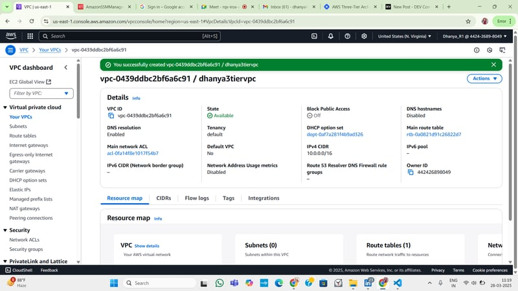
Task: Open the notifications bell
Action: (331, 36)
